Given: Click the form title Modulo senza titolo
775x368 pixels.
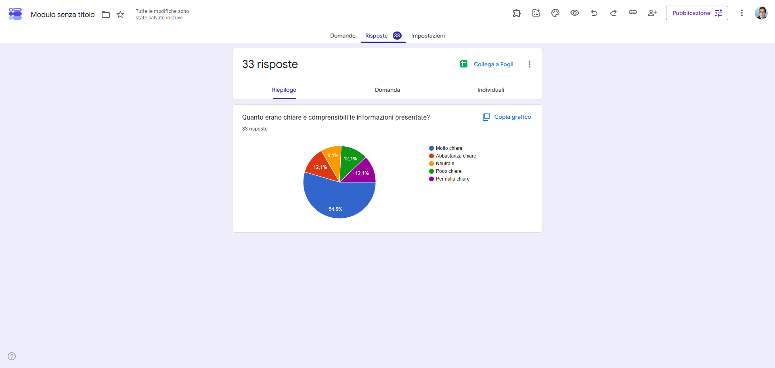Looking at the screenshot, I should [63, 15].
